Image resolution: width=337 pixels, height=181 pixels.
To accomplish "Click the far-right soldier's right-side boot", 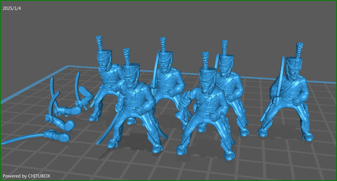I will click(307, 137).
